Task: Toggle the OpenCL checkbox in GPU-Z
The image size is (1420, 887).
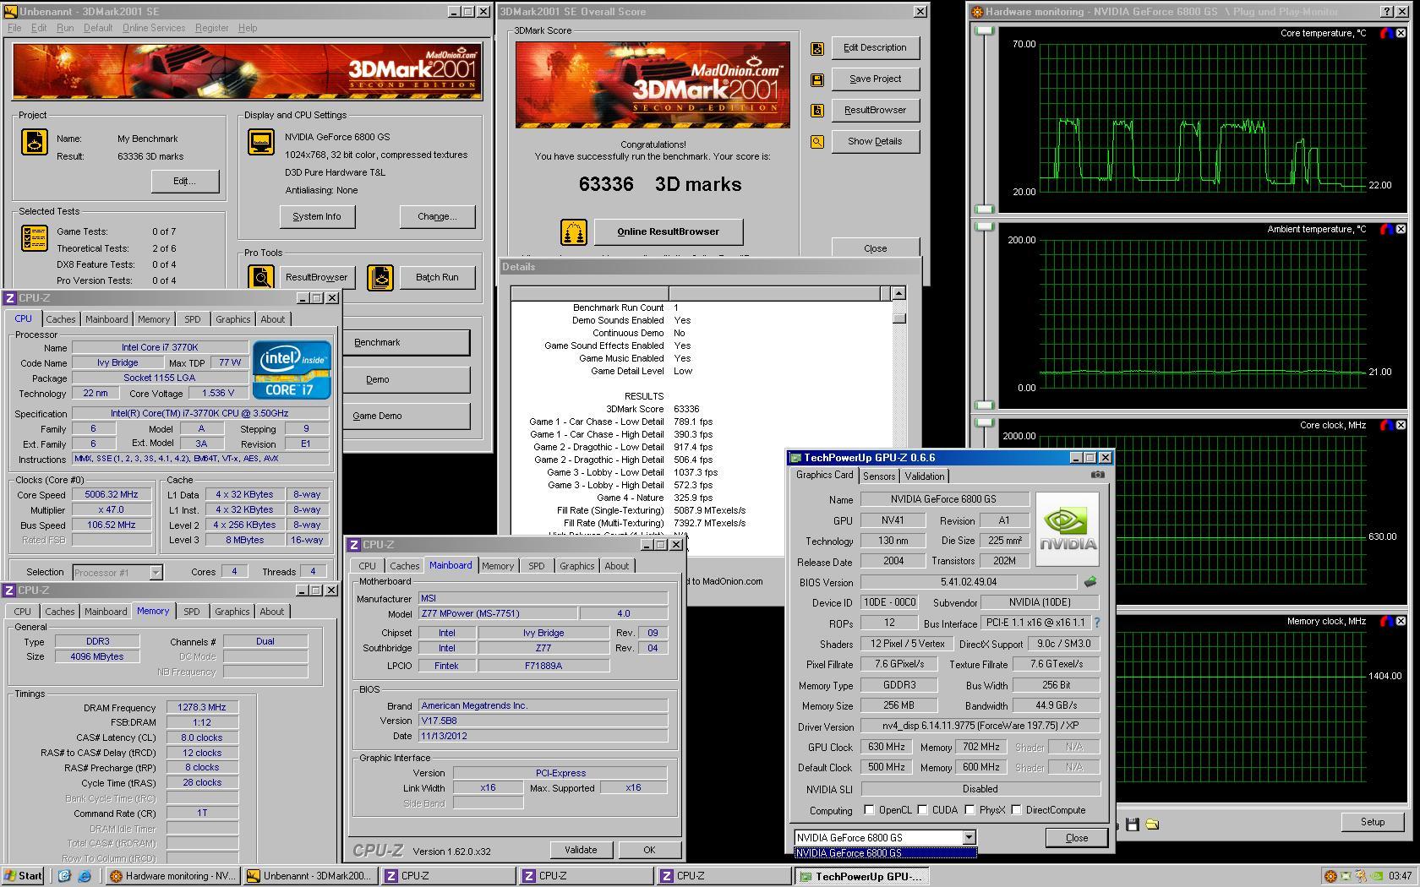Action: pos(869,810)
